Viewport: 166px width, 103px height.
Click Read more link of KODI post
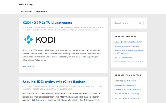pos(28,66)
